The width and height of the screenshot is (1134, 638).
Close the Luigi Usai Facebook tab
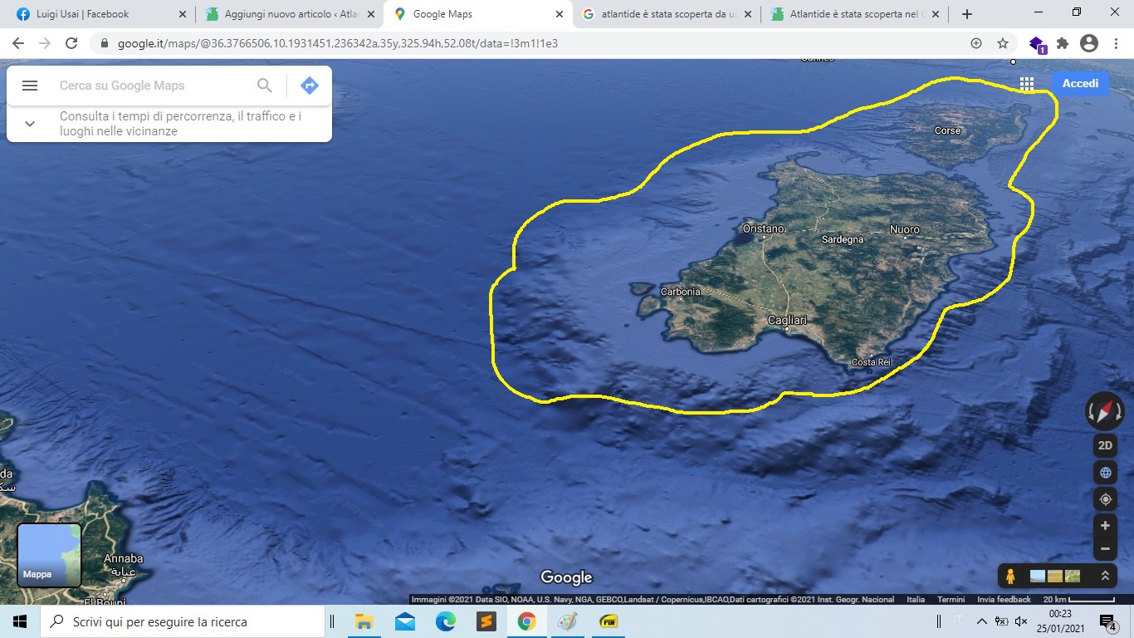(x=183, y=14)
